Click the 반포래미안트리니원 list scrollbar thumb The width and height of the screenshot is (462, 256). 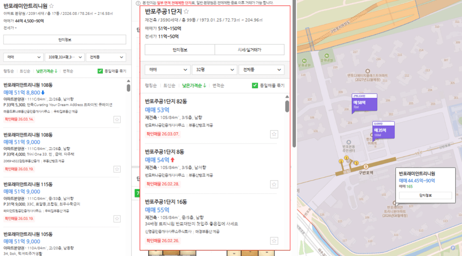point(128,88)
